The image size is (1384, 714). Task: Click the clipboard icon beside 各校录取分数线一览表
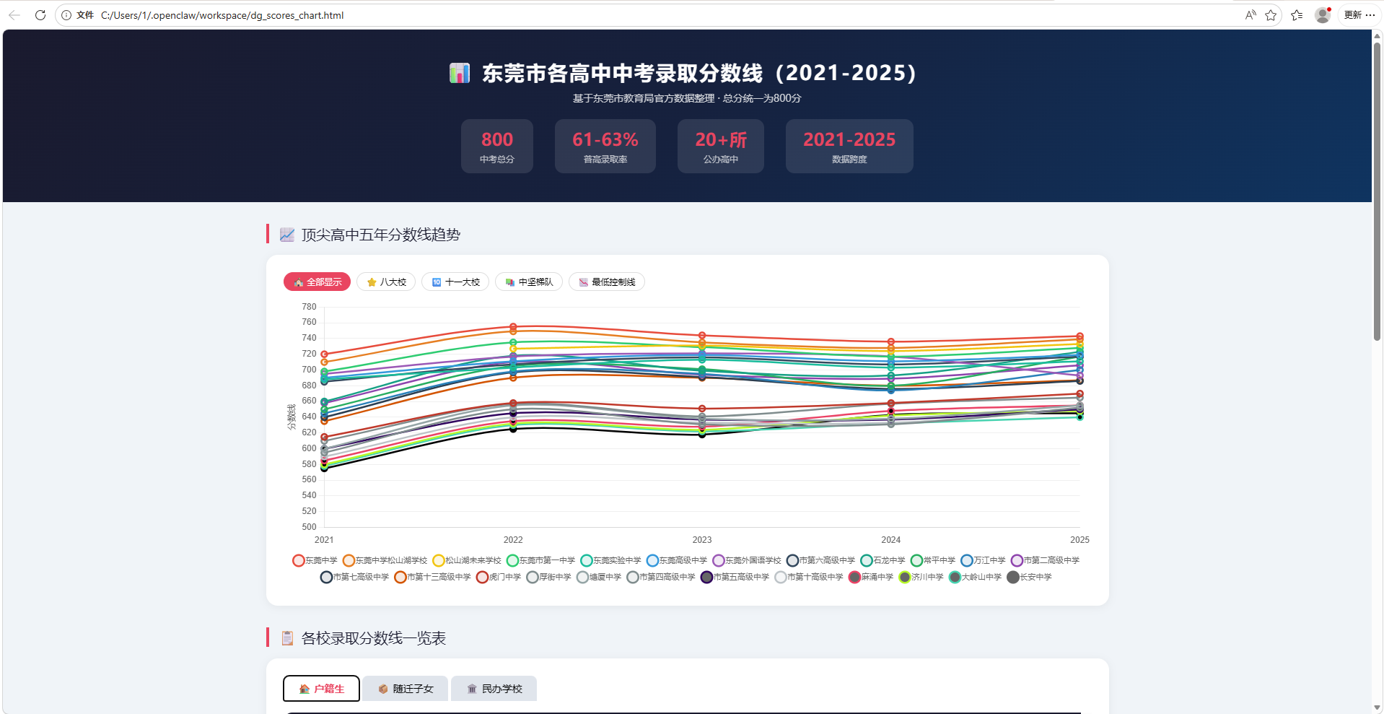(287, 638)
